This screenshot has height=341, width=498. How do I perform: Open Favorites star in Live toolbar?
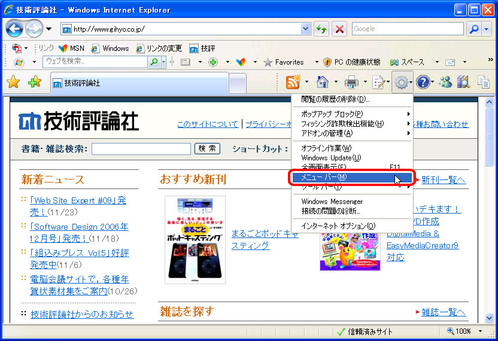click(x=284, y=62)
